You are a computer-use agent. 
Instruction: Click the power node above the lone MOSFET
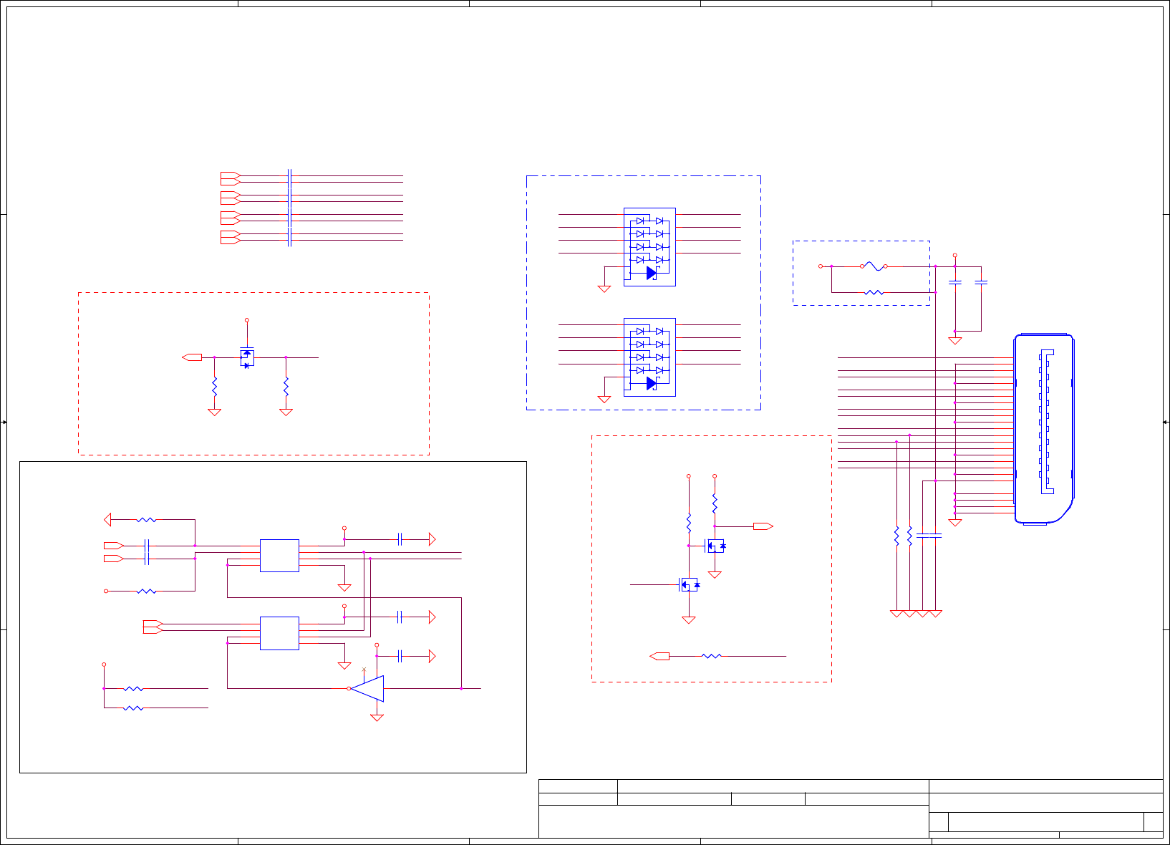[247, 320]
